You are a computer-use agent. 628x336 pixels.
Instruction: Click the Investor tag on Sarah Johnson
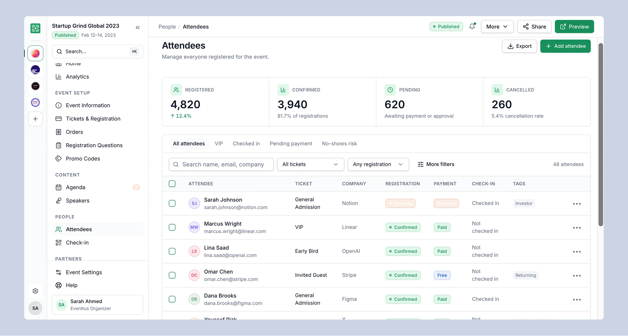(524, 203)
